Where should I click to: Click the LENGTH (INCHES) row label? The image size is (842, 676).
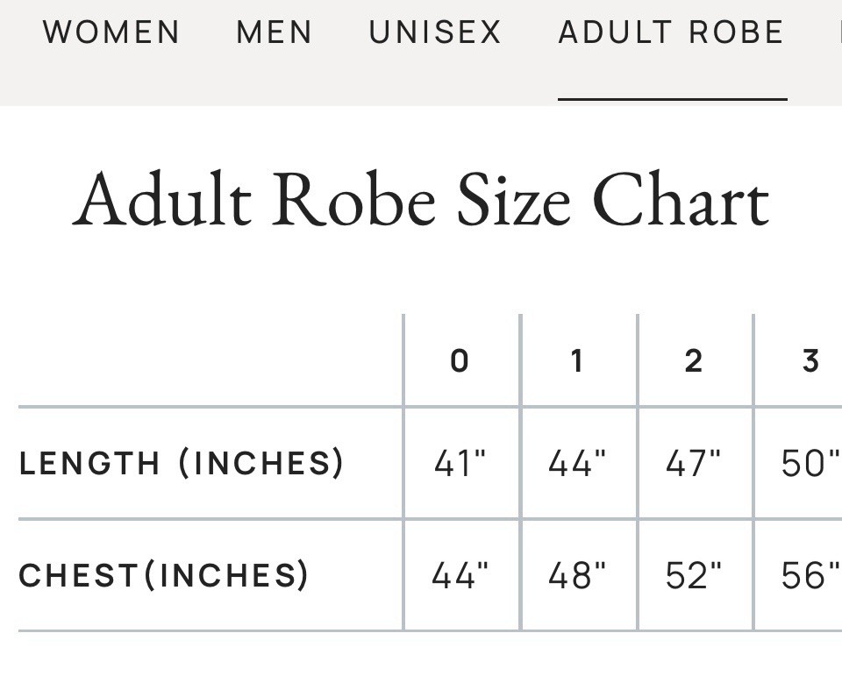[181, 463]
